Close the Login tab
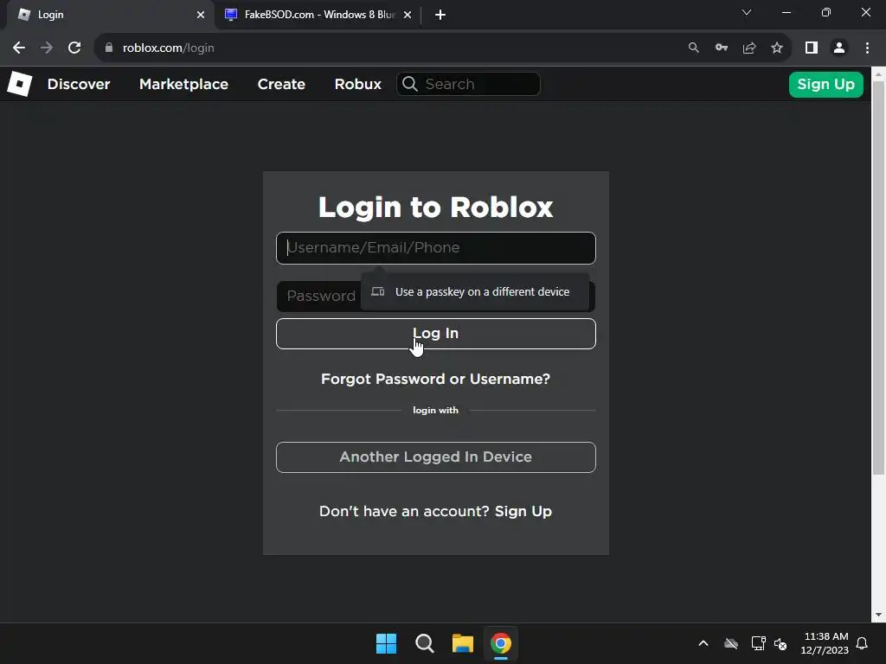The width and height of the screenshot is (886, 664). pyautogui.click(x=201, y=15)
